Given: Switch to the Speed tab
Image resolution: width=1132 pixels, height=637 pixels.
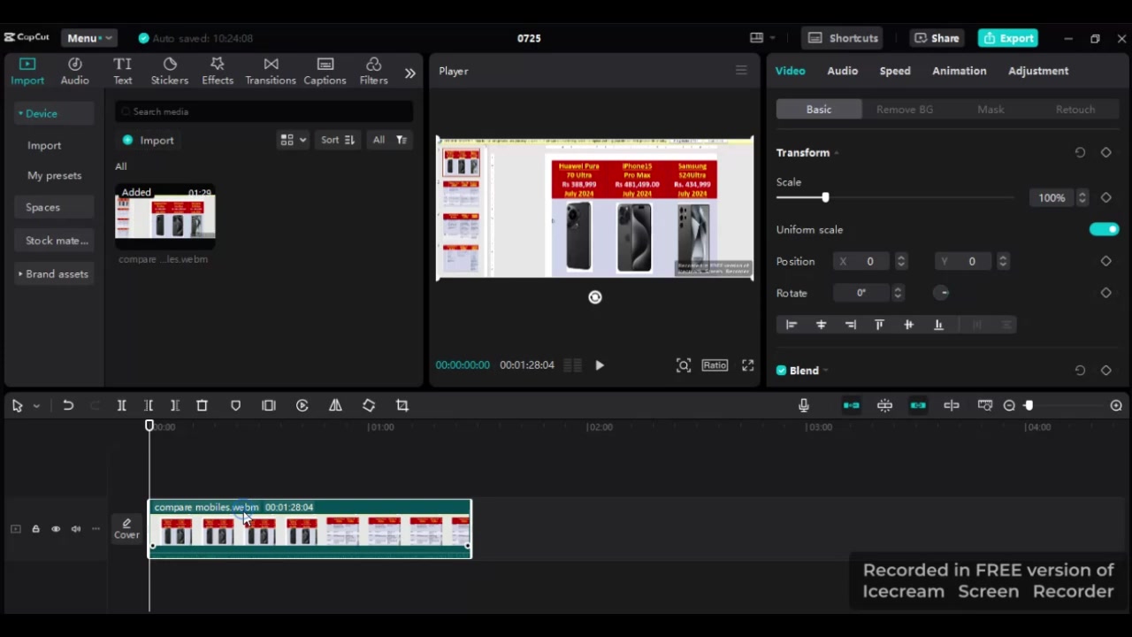Looking at the screenshot, I should (x=895, y=71).
